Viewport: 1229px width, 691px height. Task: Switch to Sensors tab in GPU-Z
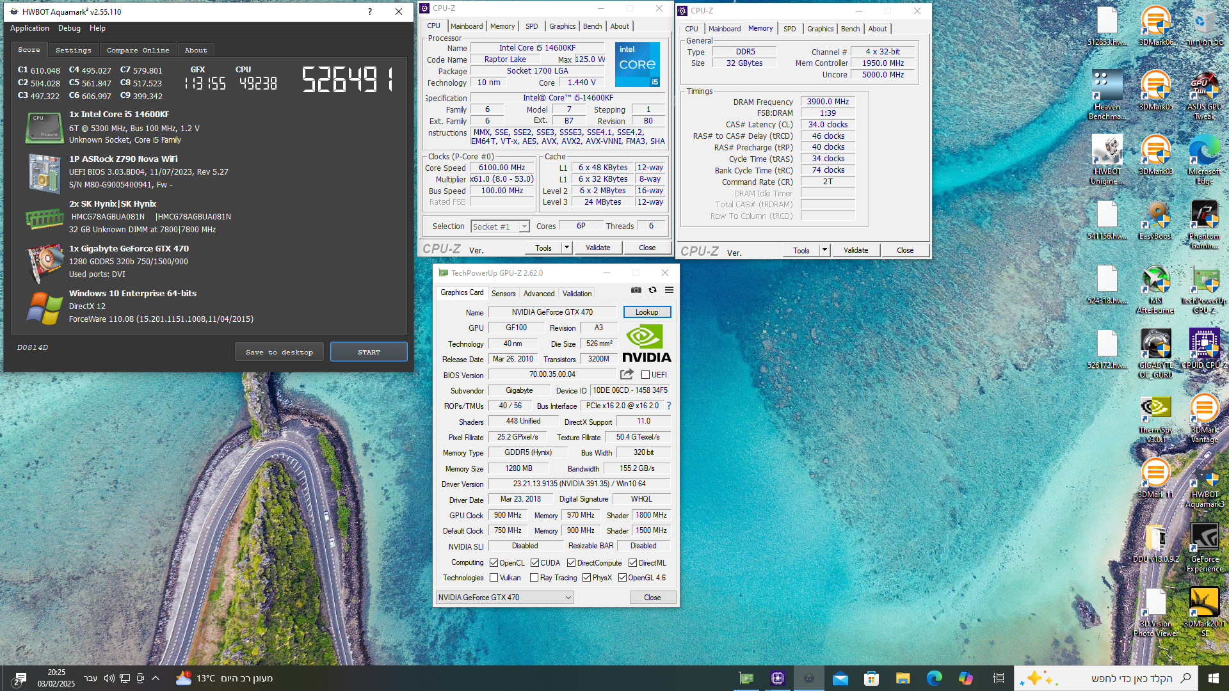(503, 294)
